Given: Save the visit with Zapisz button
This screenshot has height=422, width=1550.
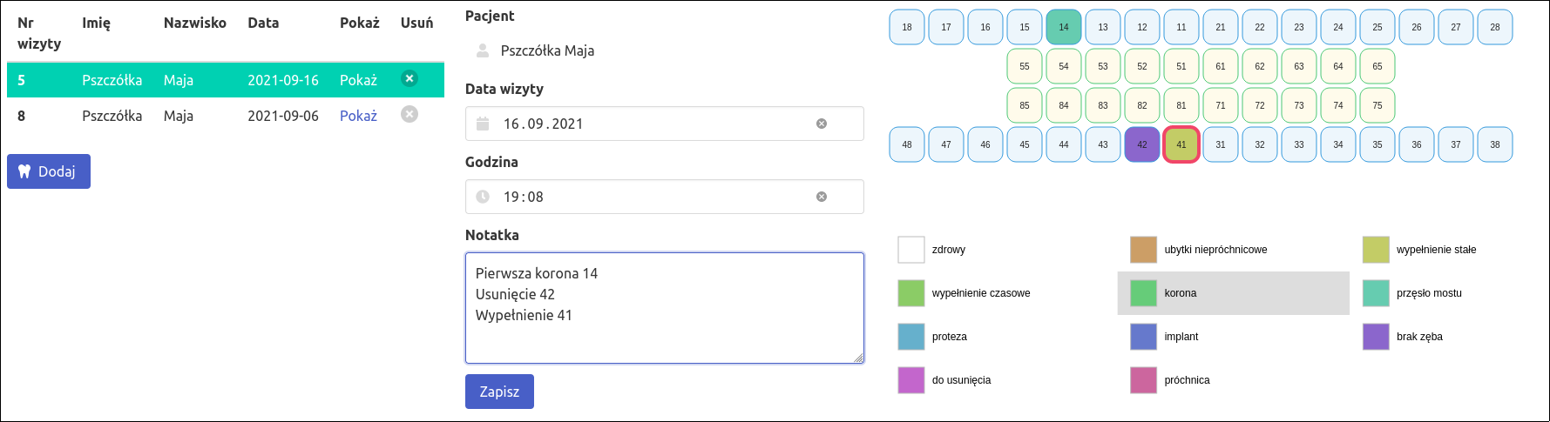Looking at the screenshot, I should pos(499,392).
